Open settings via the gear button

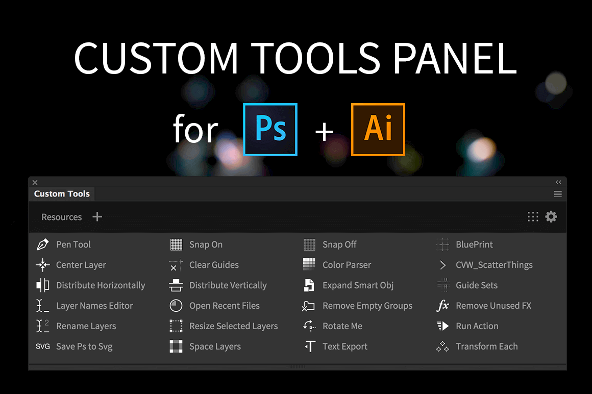pyautogui.click(x=551, y=216)
